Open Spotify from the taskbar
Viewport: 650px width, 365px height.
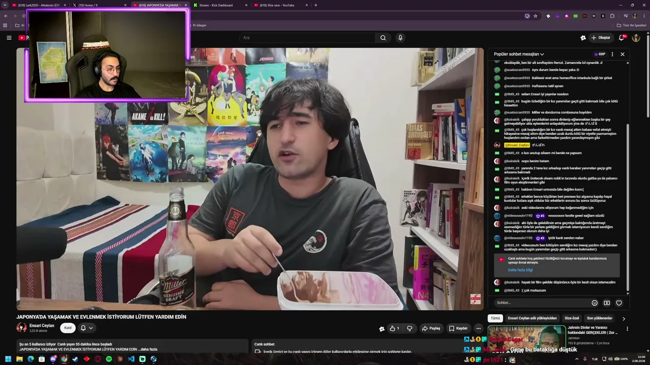click(109, 359)
